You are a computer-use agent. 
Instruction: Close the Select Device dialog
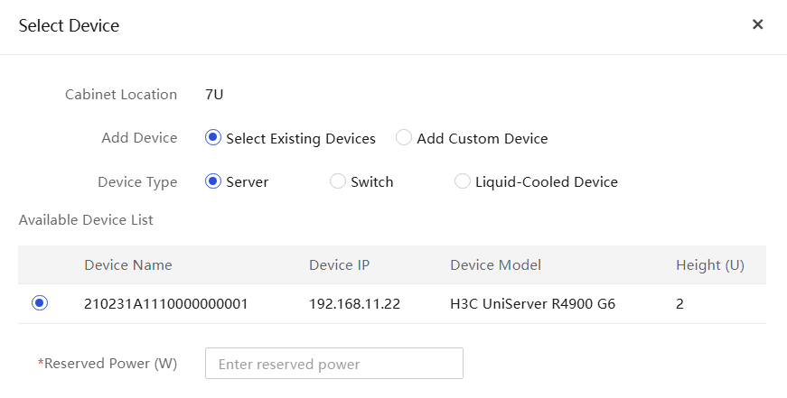pyautogui.click(x=757, y=24)
